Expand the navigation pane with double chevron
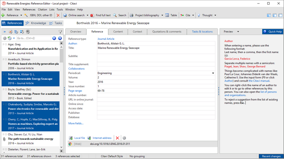 click(x=4, y=32)
